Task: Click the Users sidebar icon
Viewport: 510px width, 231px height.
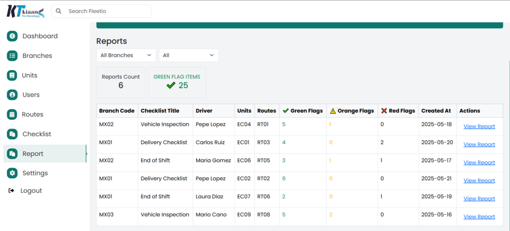Action: [x=12, y=95]
